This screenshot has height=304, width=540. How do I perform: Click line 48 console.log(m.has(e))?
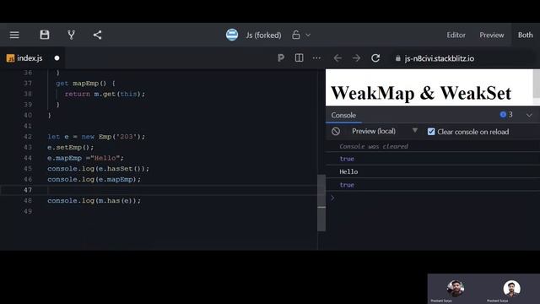tap(94, 201)
